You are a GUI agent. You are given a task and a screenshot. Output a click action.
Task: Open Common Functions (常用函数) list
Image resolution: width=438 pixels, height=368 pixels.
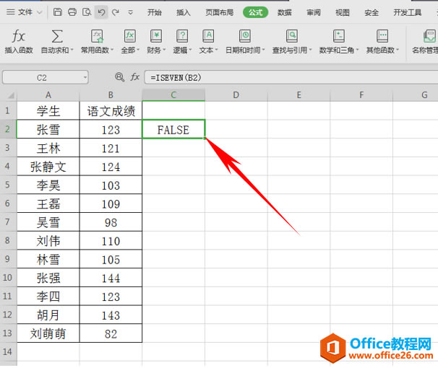pyautogui.click(x=97, y=42)
